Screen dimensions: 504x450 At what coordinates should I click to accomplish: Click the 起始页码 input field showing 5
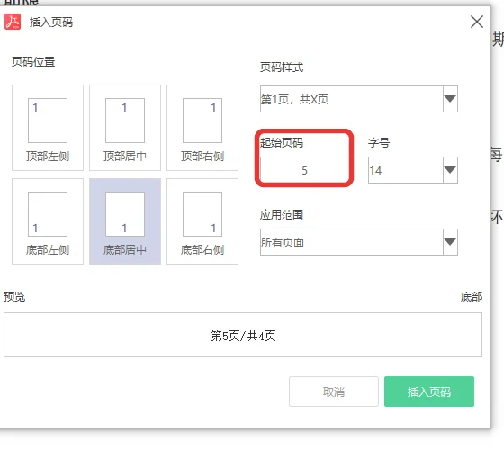(304, 170)
